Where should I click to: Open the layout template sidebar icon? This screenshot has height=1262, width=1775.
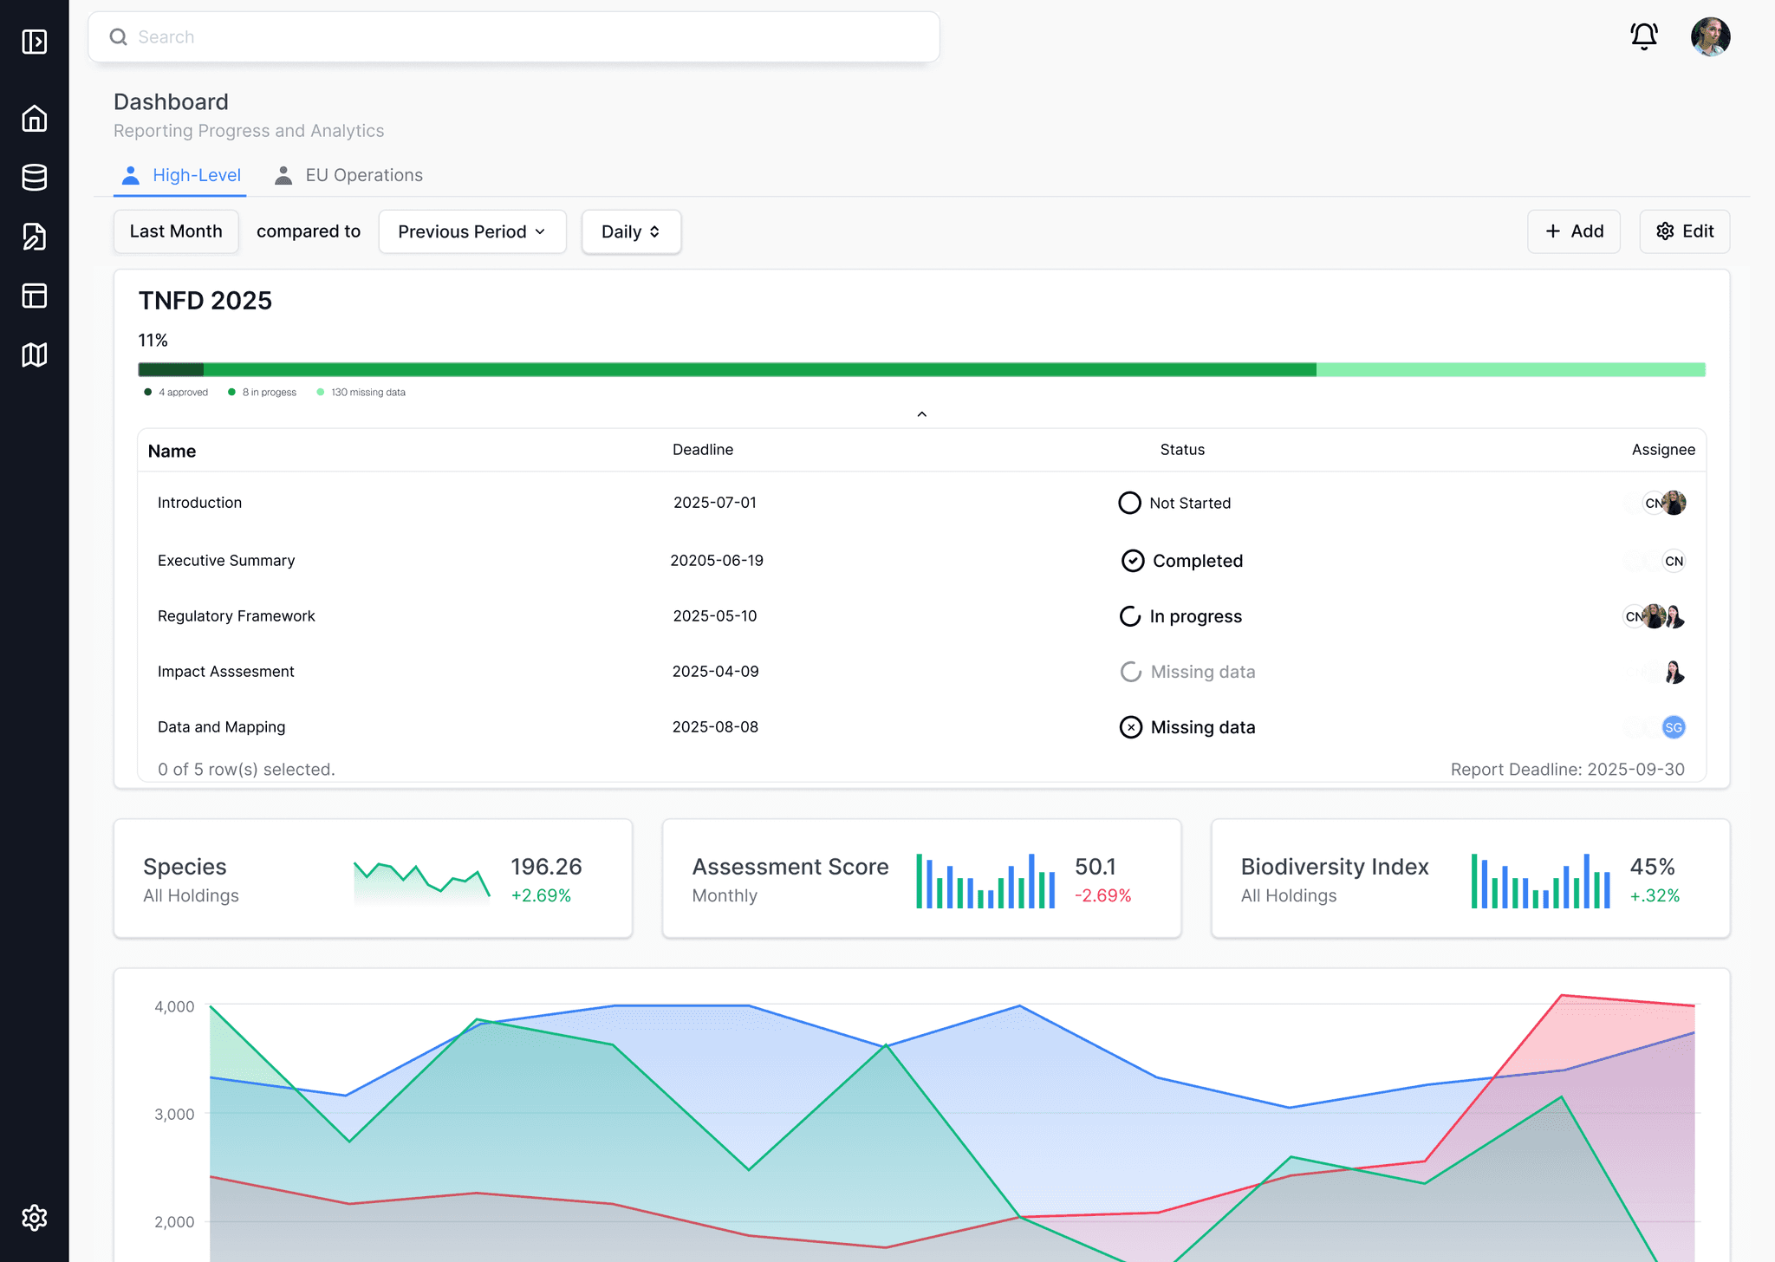[x=35, y=296]
